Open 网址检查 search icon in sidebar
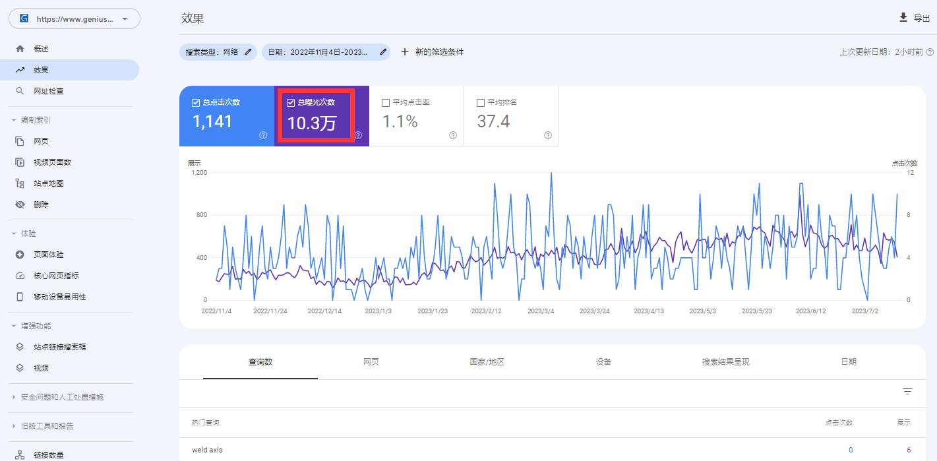The height and width of the screenshot is (461, 937). (x=20, y=91)
